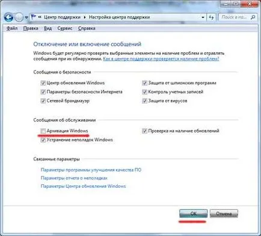
Task: Open the Файл menu
Action: (12, 28)
